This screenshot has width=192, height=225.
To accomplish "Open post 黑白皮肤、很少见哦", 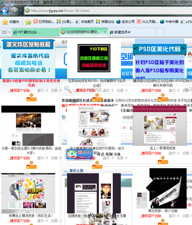I will pyautogui.click(x=163, y=211).
